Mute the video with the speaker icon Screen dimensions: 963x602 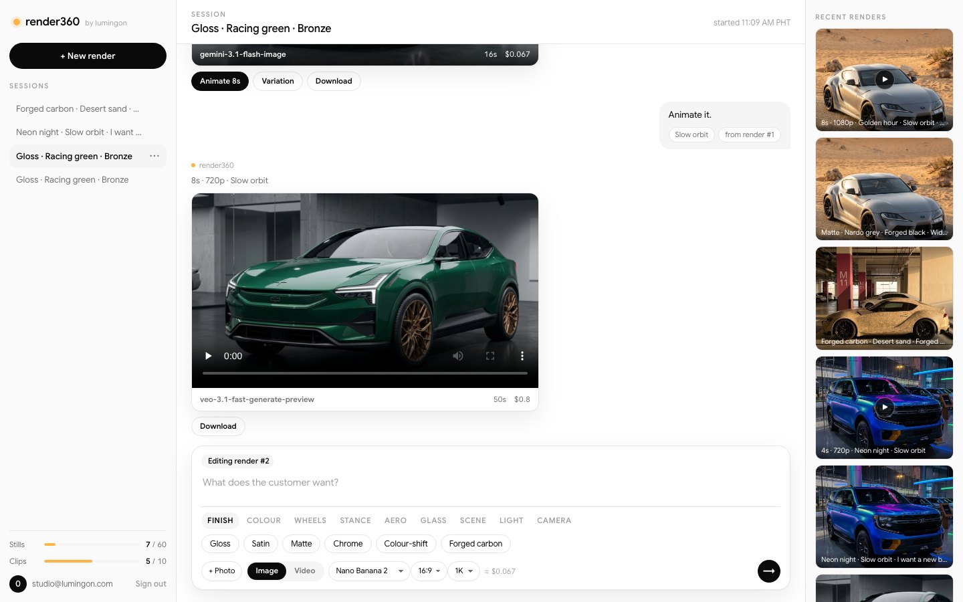point(458,356)
